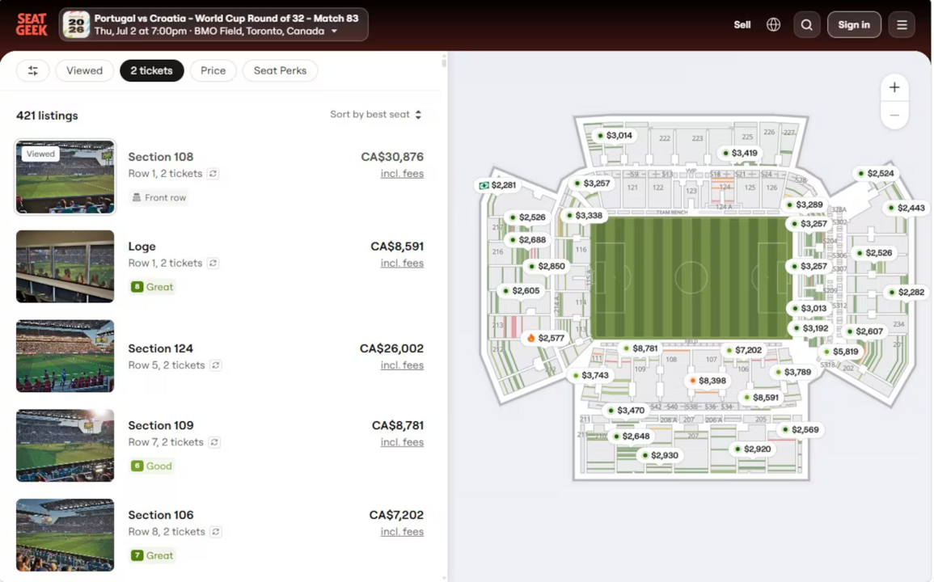Screen dimensions: 934x582
Task: Open the hamburger menu
Action: tap(902, 25)
